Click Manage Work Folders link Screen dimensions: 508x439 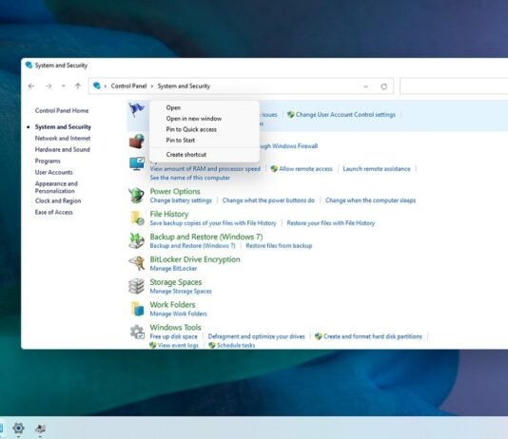coord(178,314)
